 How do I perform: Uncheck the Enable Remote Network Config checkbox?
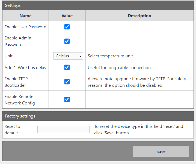67,99
